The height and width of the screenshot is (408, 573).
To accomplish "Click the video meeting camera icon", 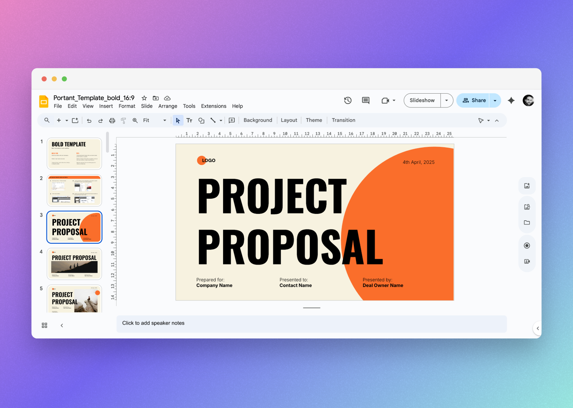I will [385, 100].
